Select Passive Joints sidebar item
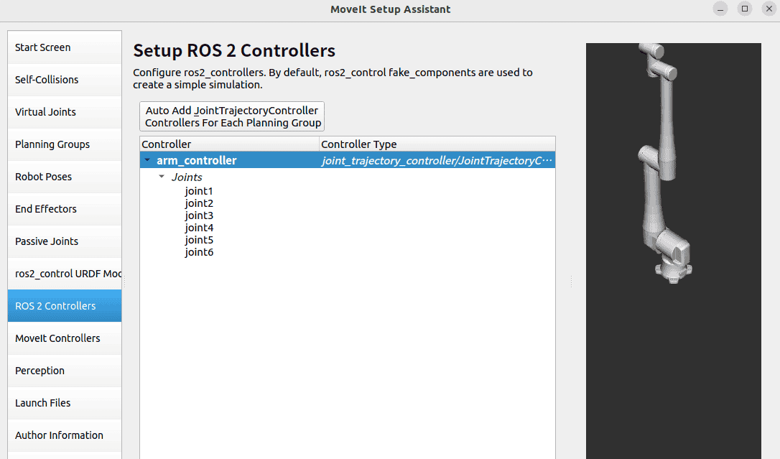 (x=65, y=241)
